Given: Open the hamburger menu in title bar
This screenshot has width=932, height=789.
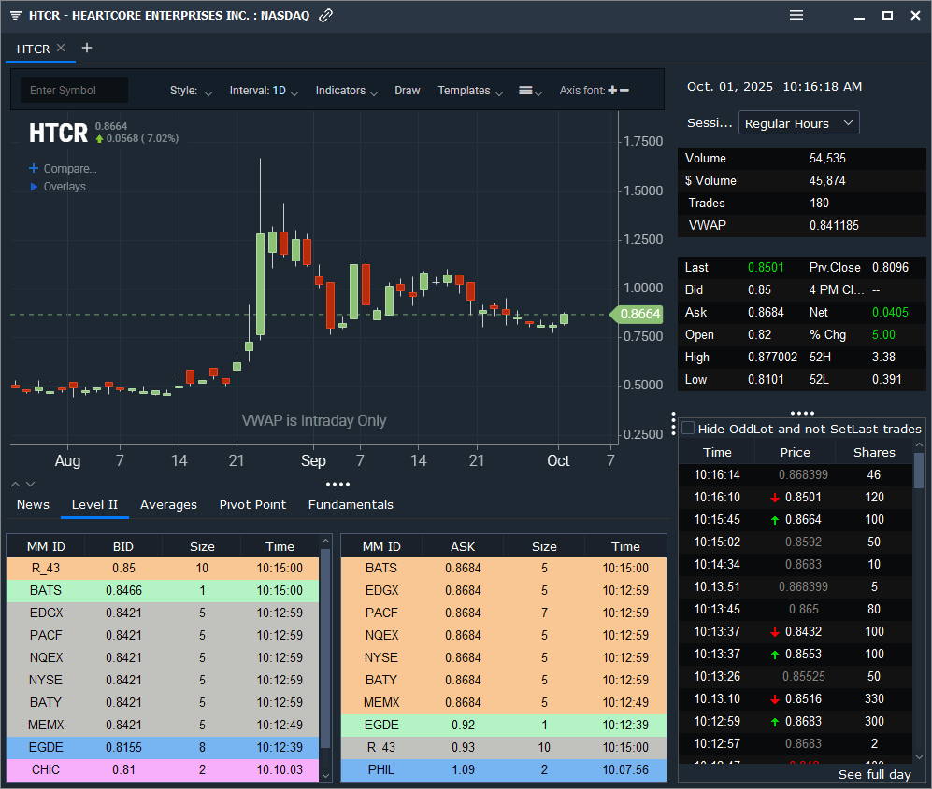Looking at the screenshot, I should click(796, 16).
